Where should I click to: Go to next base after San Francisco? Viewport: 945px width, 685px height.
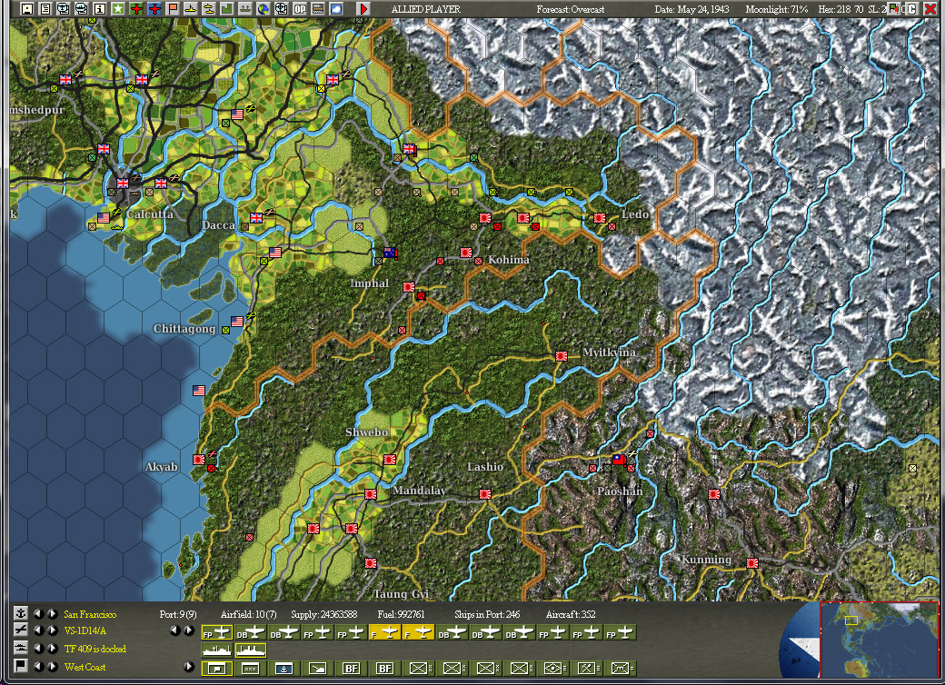coord(53,614)
